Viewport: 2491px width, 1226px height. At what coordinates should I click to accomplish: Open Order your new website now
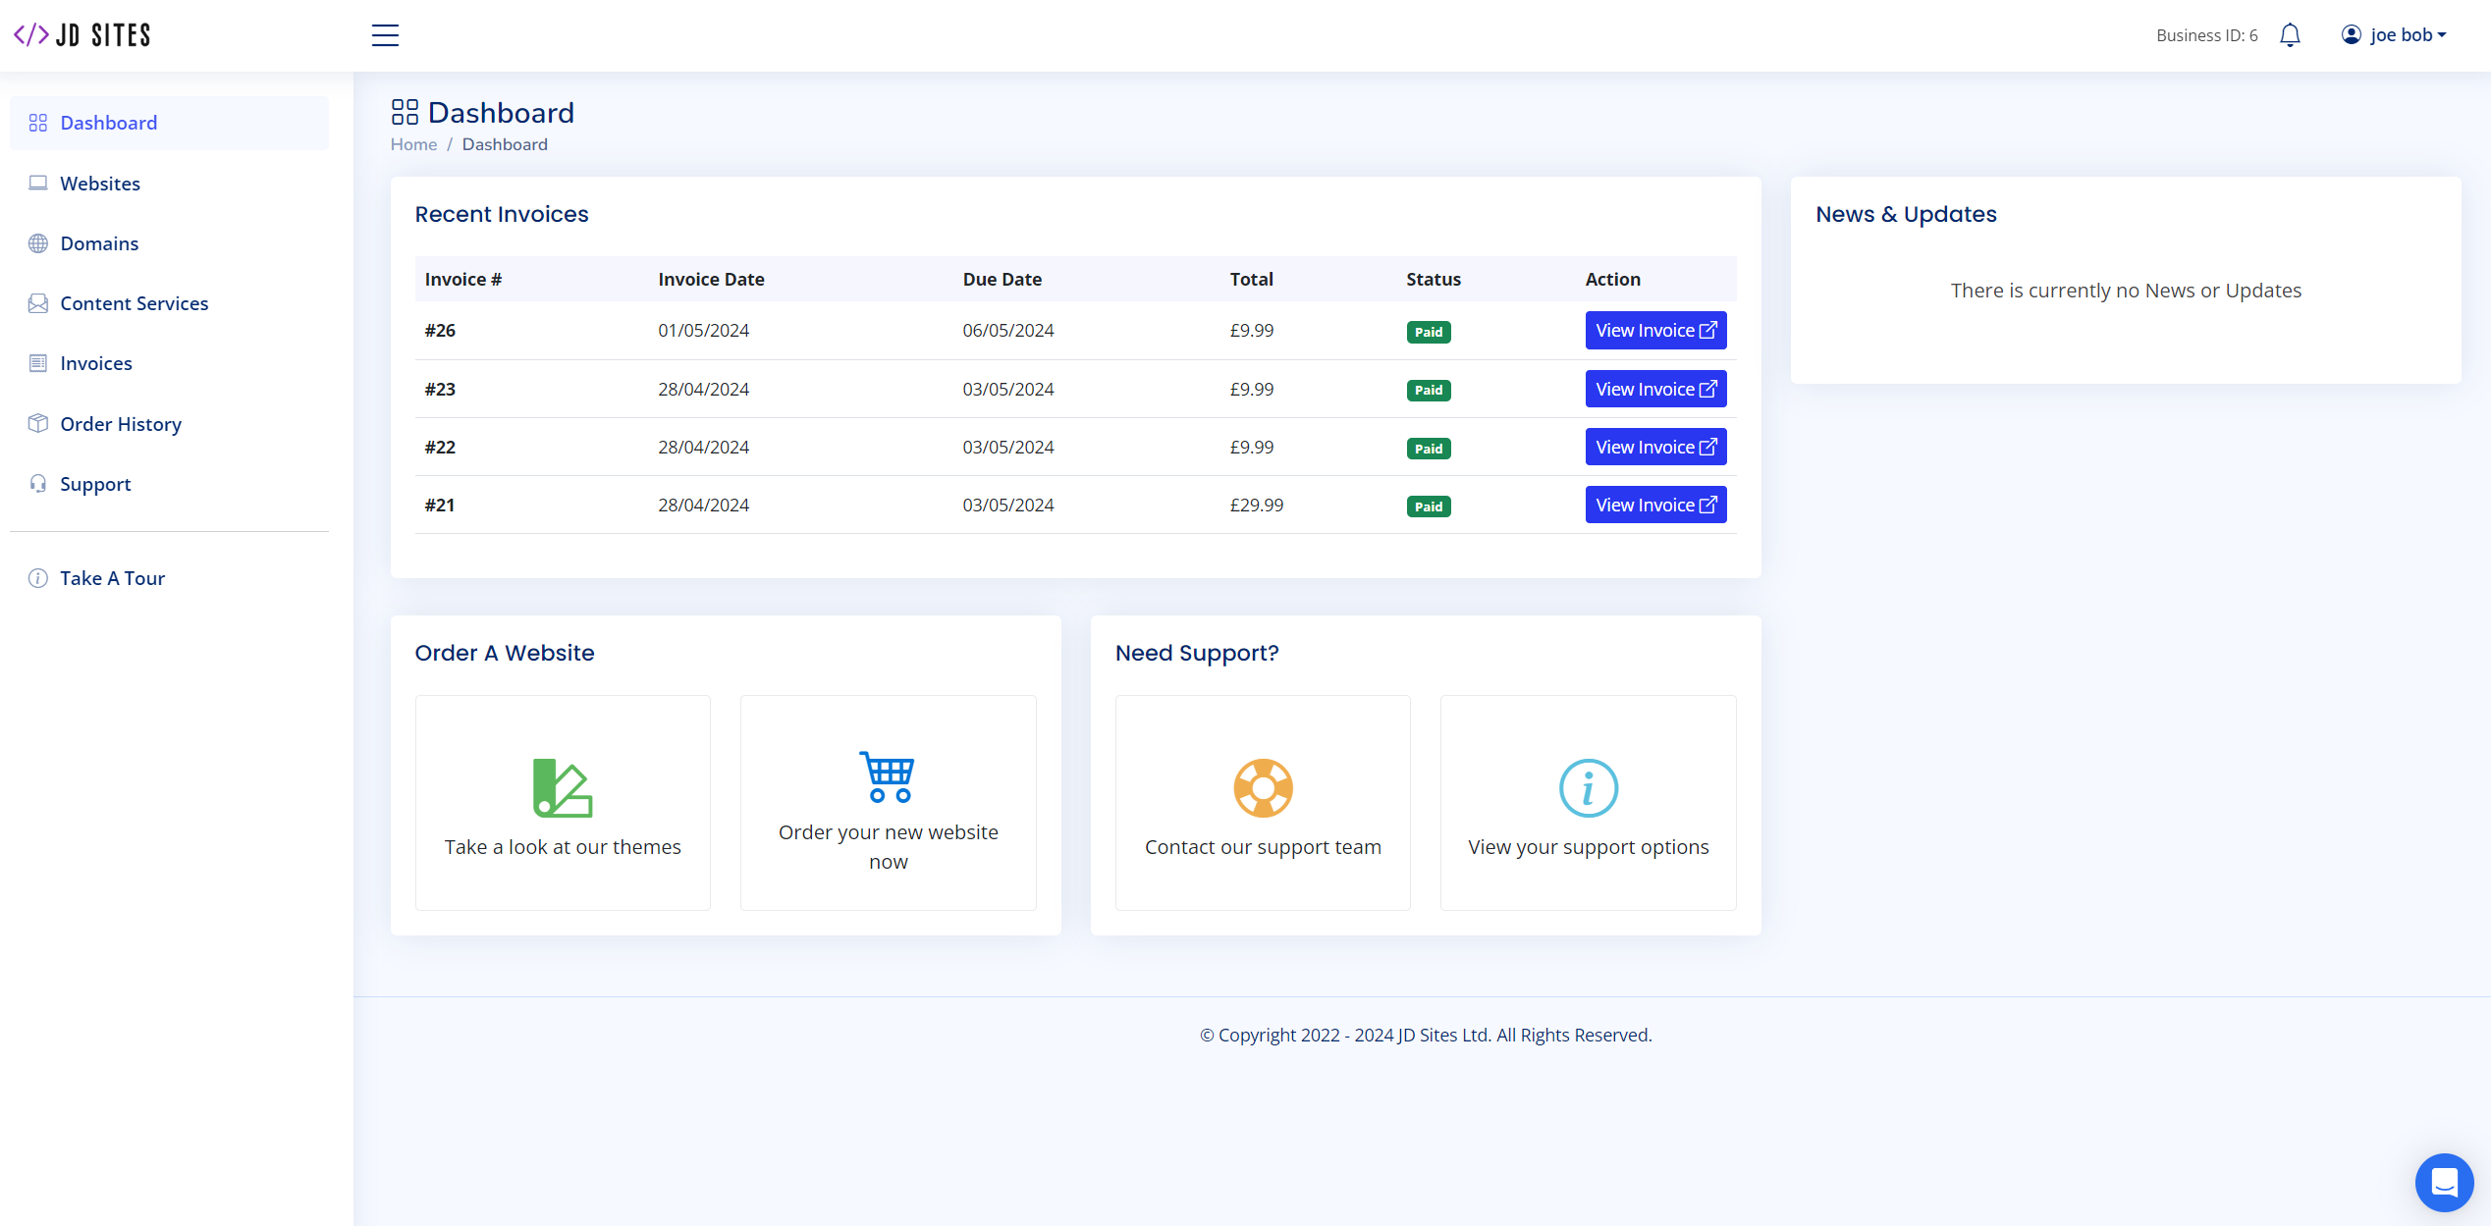click(x=888, y=803)
